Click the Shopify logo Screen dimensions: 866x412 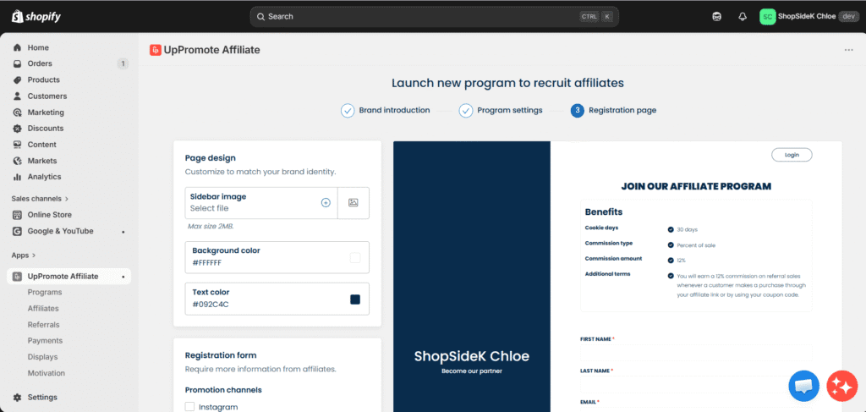click(x=36, y=17)
